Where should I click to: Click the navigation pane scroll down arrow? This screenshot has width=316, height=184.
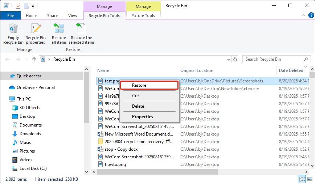(x=86, y=172)
